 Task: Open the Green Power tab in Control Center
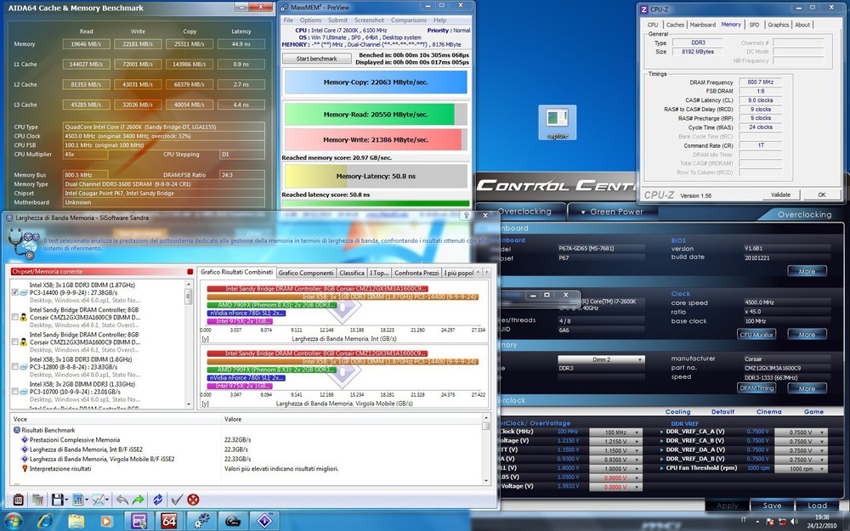tap(612, 212)
